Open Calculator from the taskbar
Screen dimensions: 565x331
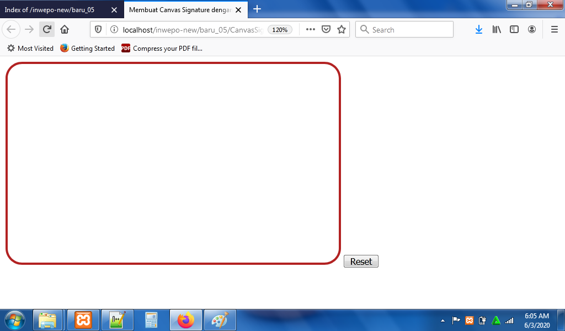coord(151,320)
